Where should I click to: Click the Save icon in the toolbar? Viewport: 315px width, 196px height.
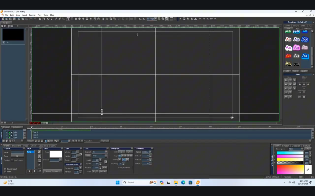pyautogui.click(x=14, y=19)
